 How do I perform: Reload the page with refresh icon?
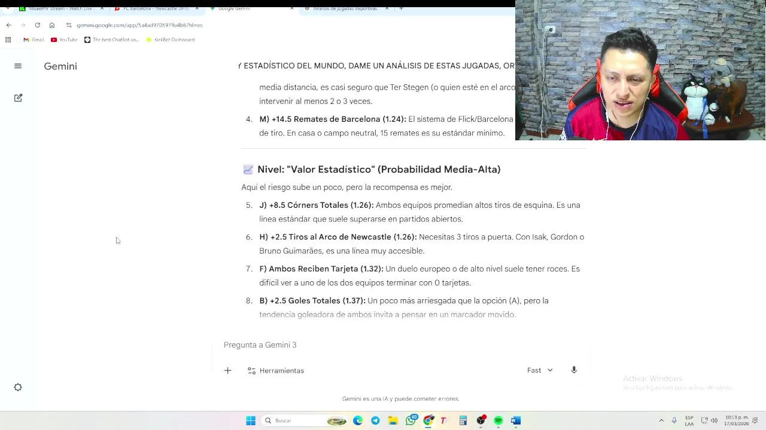coord(37,25)
